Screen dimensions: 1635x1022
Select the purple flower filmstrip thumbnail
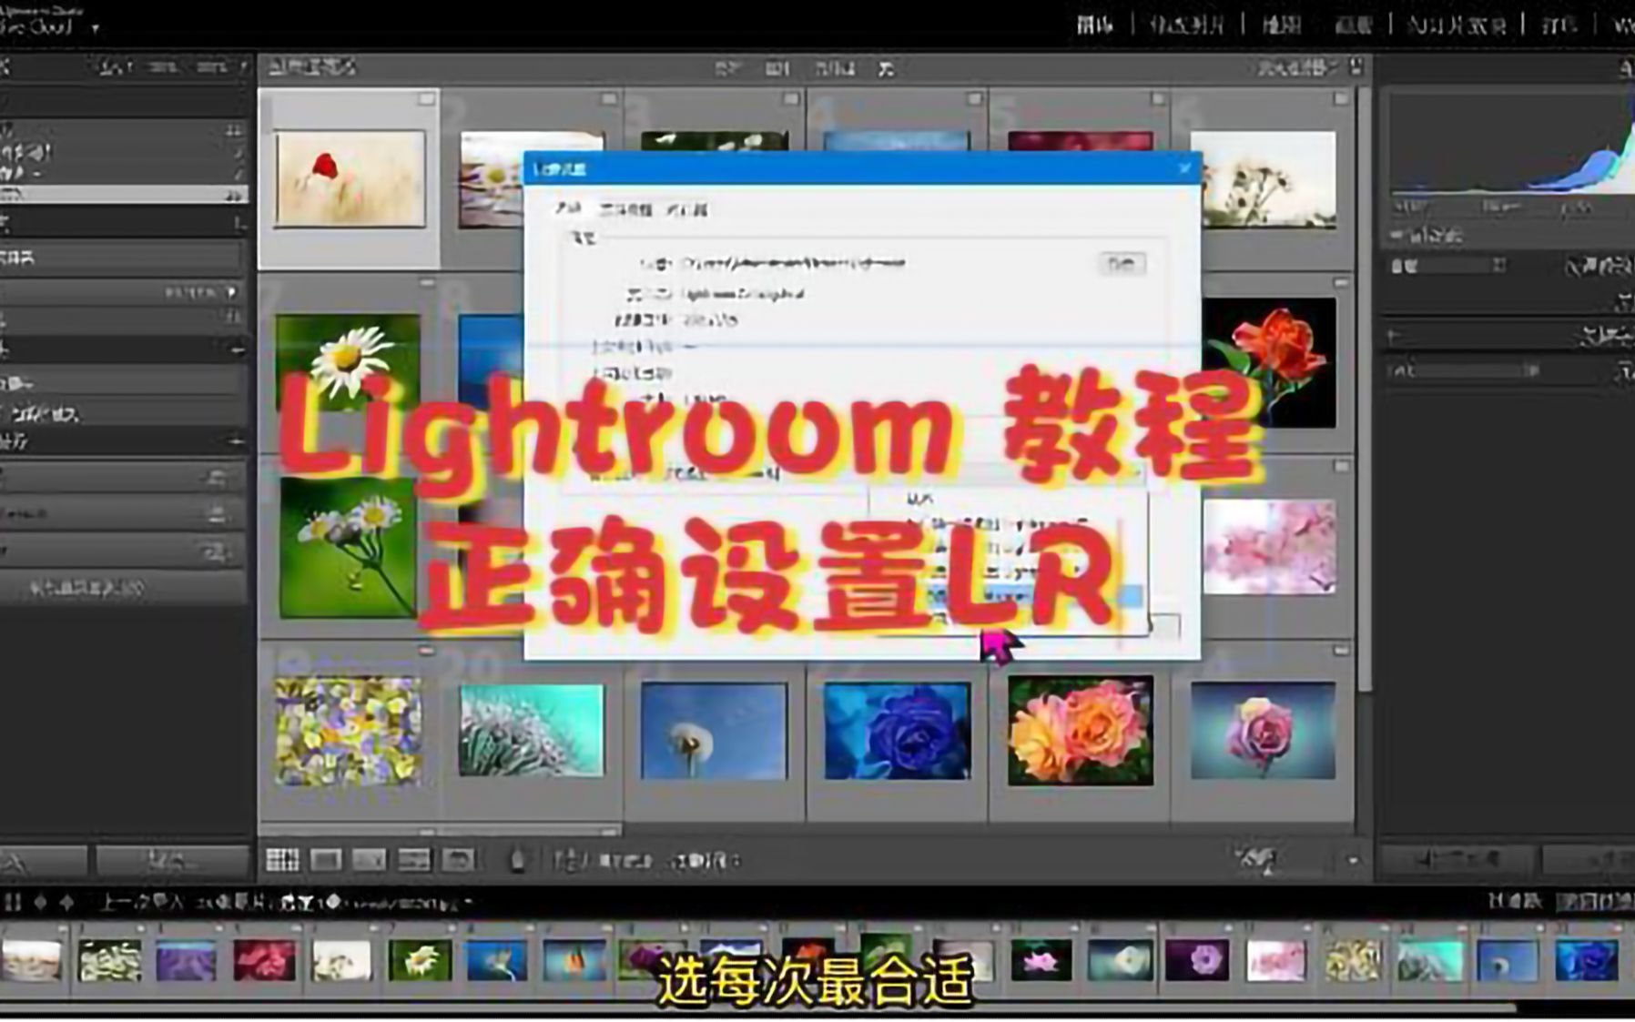pos(1196,961)
